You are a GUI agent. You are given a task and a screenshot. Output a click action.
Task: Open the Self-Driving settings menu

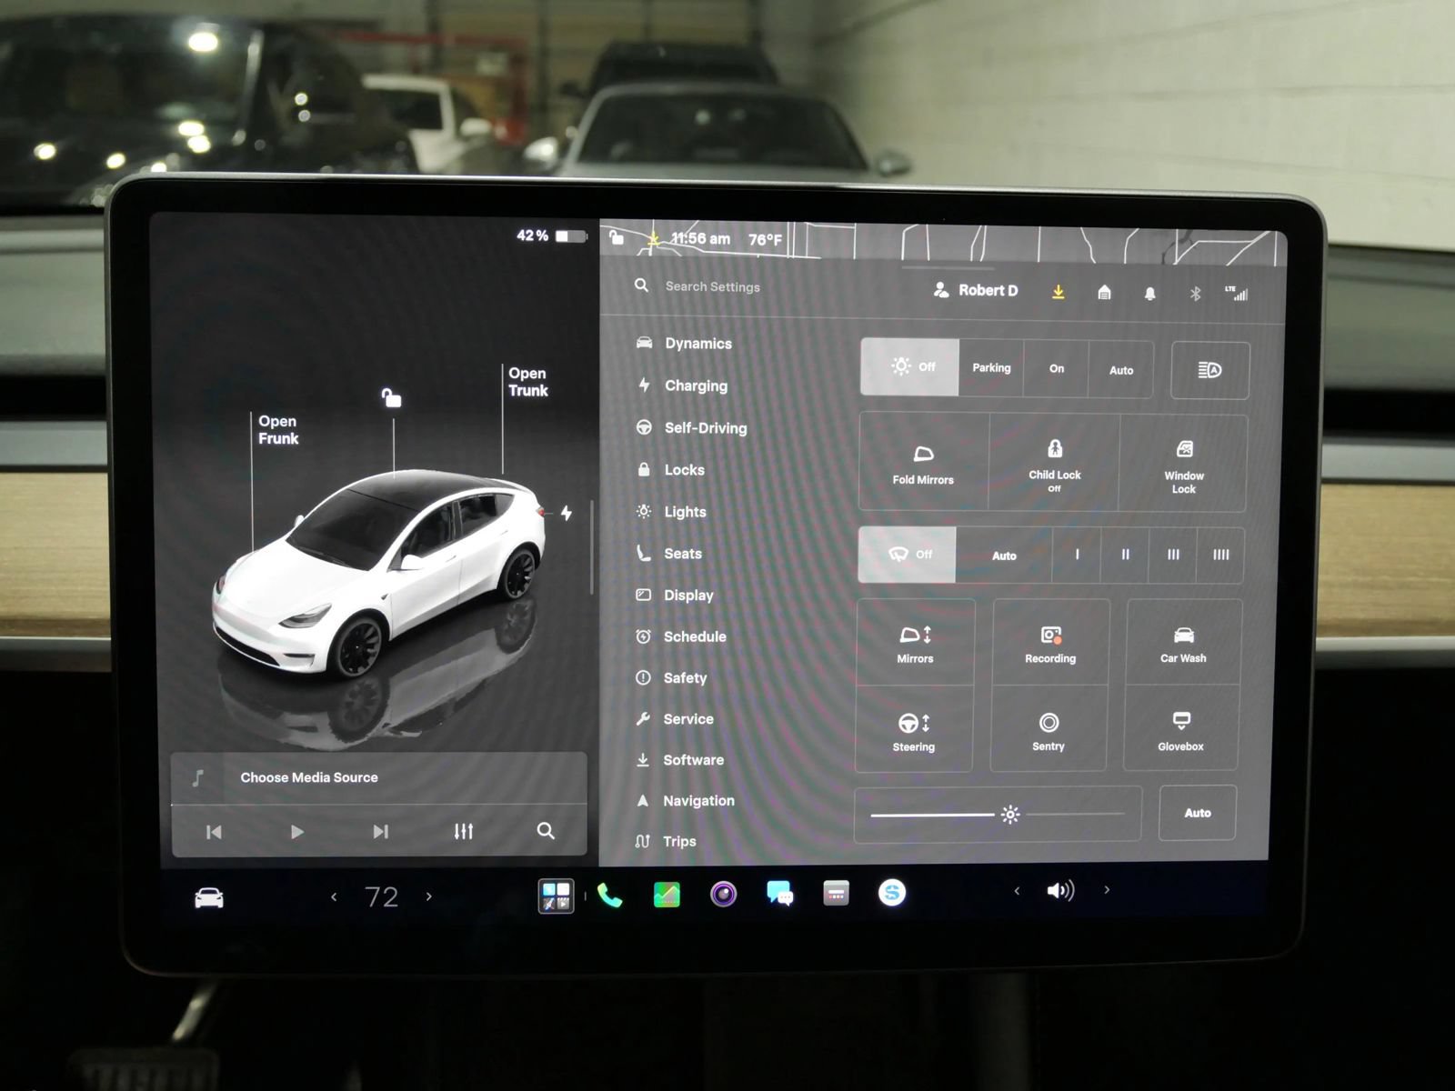691,427
